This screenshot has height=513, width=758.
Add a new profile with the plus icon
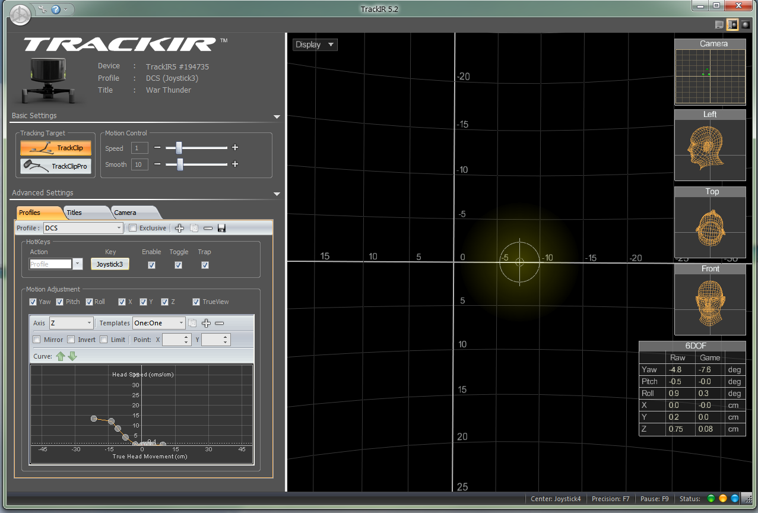pyautogui.click(x=180, y=228)
